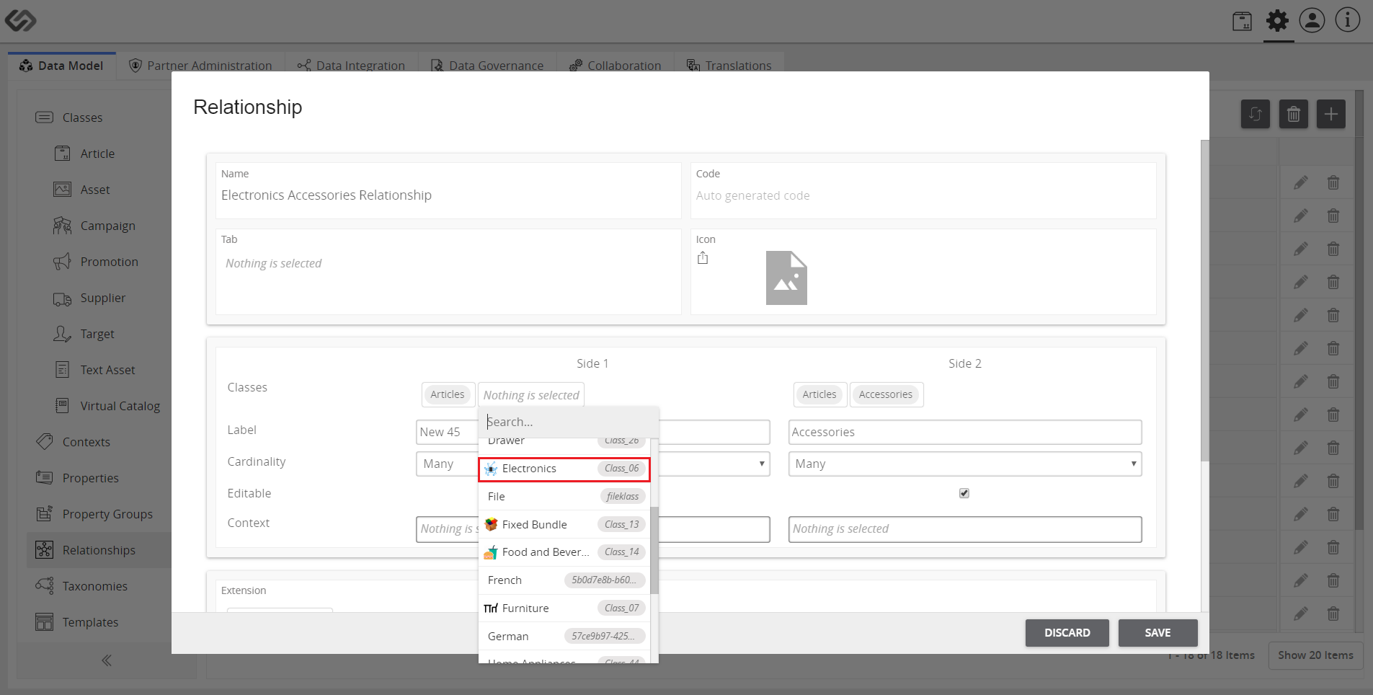Open the Side 2 Context selector
This screenshot has height=695, width=1373.
click(965, 529)
